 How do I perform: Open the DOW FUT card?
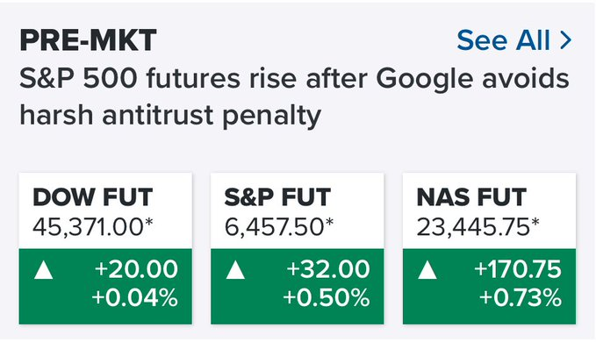coord(105,249)
